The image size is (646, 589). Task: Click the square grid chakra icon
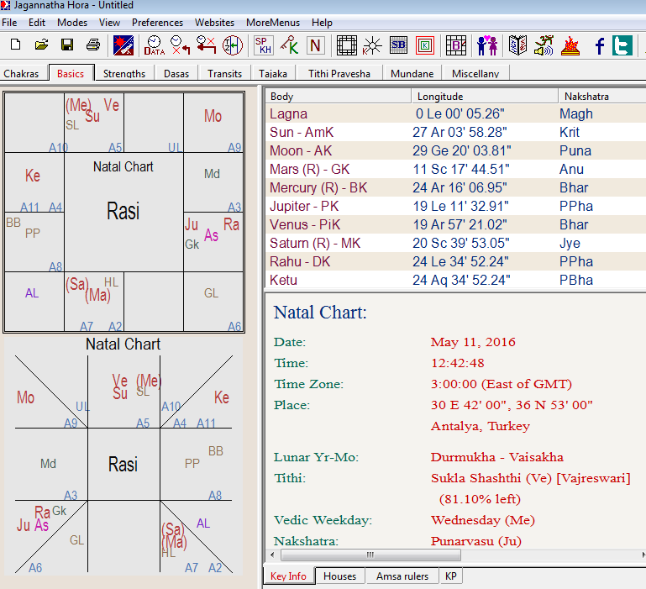347,45
